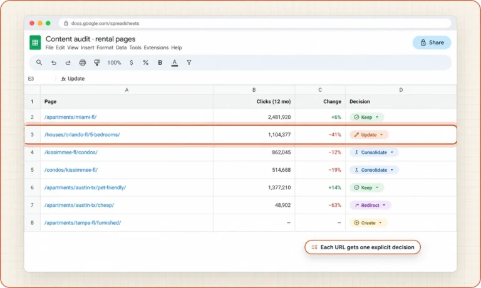Image resolution: width=481 pixels, height=288 pixels.
Task: Select cell with 2,481,920 clicks
Action: pos(254,117)
